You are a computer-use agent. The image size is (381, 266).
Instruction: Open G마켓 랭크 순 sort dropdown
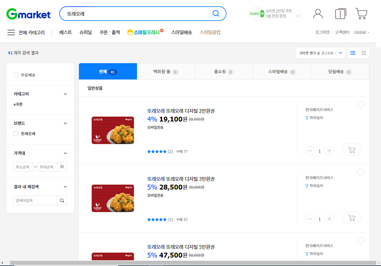point(321,53)
